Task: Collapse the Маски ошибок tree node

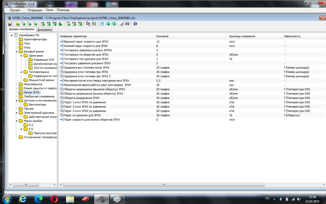Action: [x=17, y=121]
